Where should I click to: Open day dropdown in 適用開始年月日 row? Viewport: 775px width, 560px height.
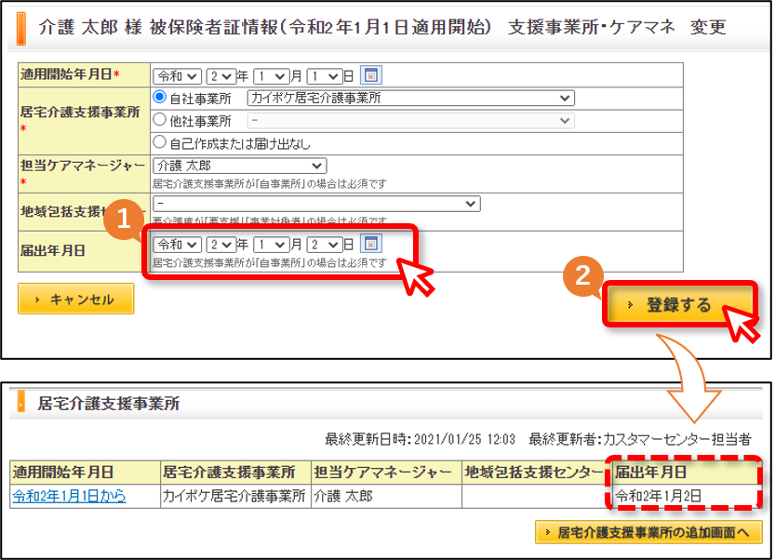[x=324, y=76]
